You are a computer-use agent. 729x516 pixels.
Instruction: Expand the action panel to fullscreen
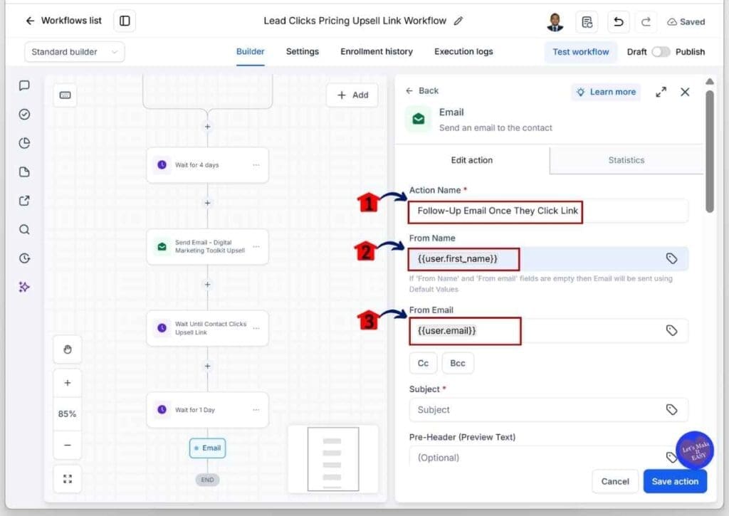(x=661, y=92)
